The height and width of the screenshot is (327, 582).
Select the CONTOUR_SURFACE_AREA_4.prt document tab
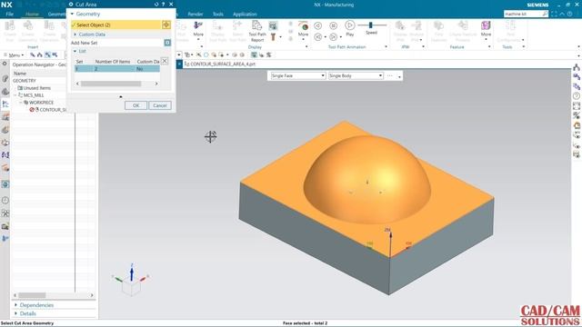[x=220, y=64]
